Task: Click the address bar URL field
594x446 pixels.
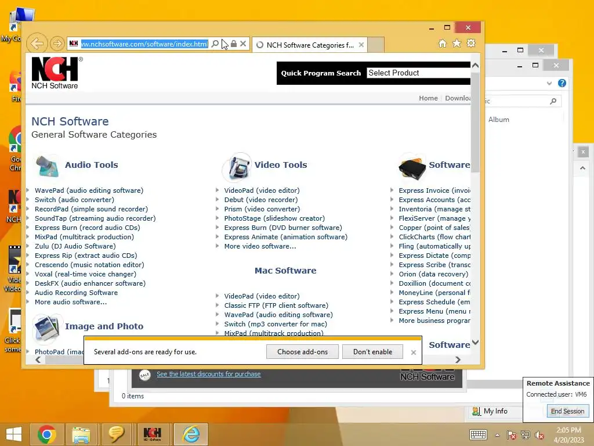Action: [x=144, y=44]
